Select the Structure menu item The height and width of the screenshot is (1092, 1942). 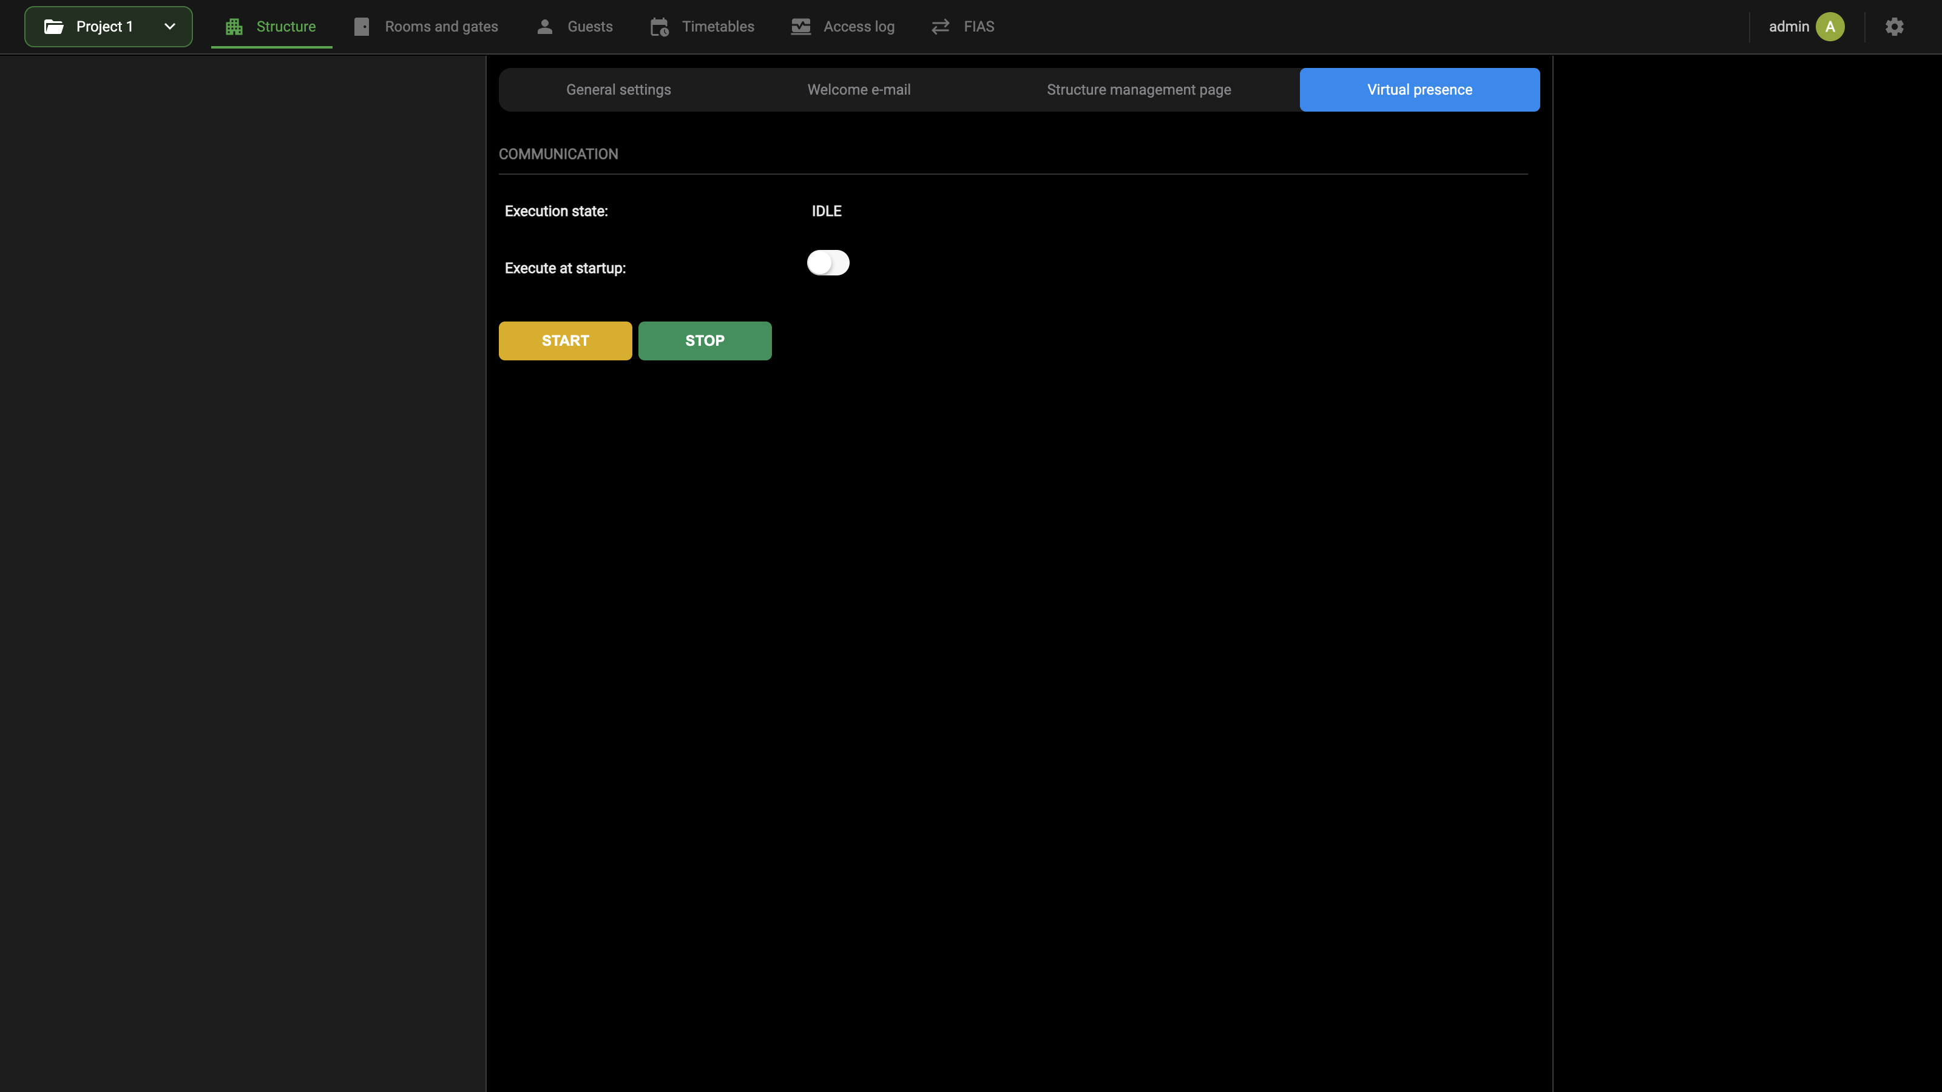271,26
